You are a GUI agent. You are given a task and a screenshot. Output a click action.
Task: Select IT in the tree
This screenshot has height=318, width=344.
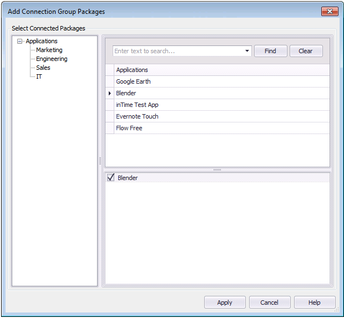(39, 76)
